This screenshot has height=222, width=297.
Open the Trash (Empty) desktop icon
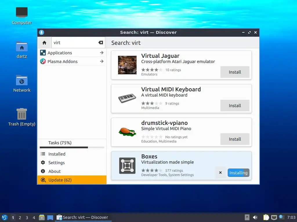pyautogui.click(x=22, y=117)
